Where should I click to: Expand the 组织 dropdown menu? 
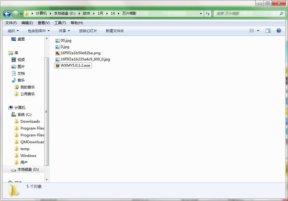(14, 31)
